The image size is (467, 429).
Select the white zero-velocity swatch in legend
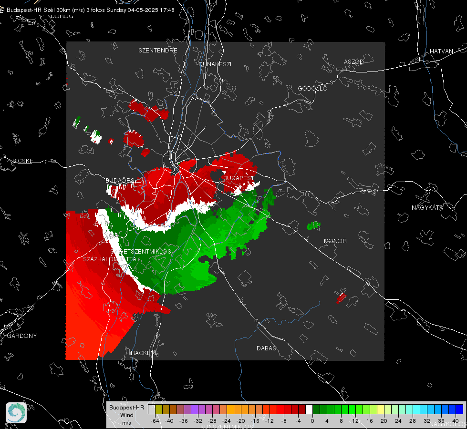coord(309,409)
